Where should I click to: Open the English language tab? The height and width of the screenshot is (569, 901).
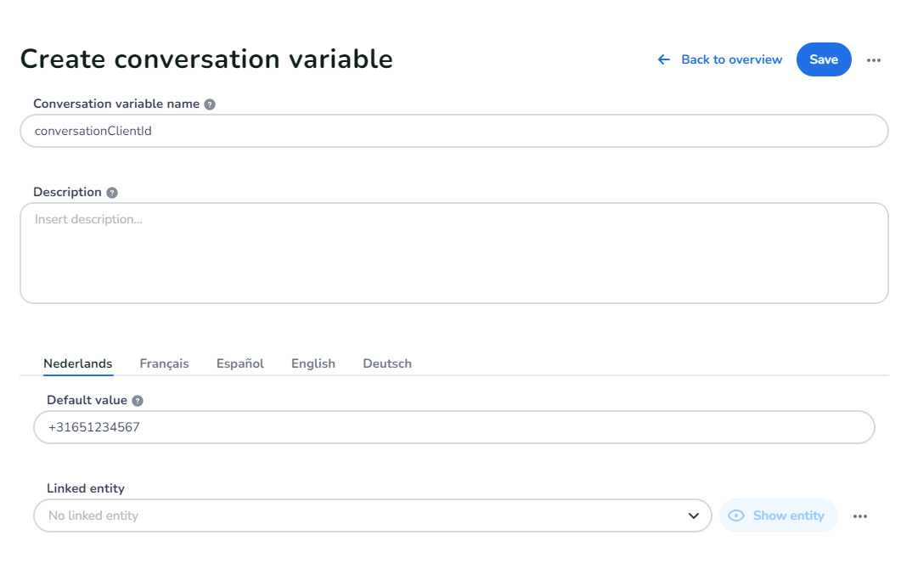(313, 363)
